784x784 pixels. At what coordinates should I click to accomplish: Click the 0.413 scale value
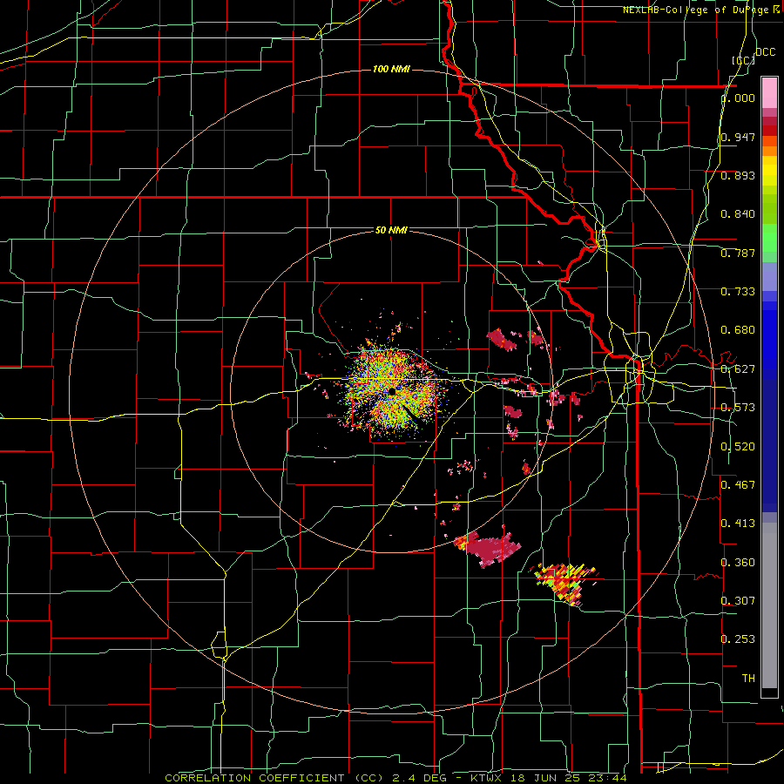[738, 524]
